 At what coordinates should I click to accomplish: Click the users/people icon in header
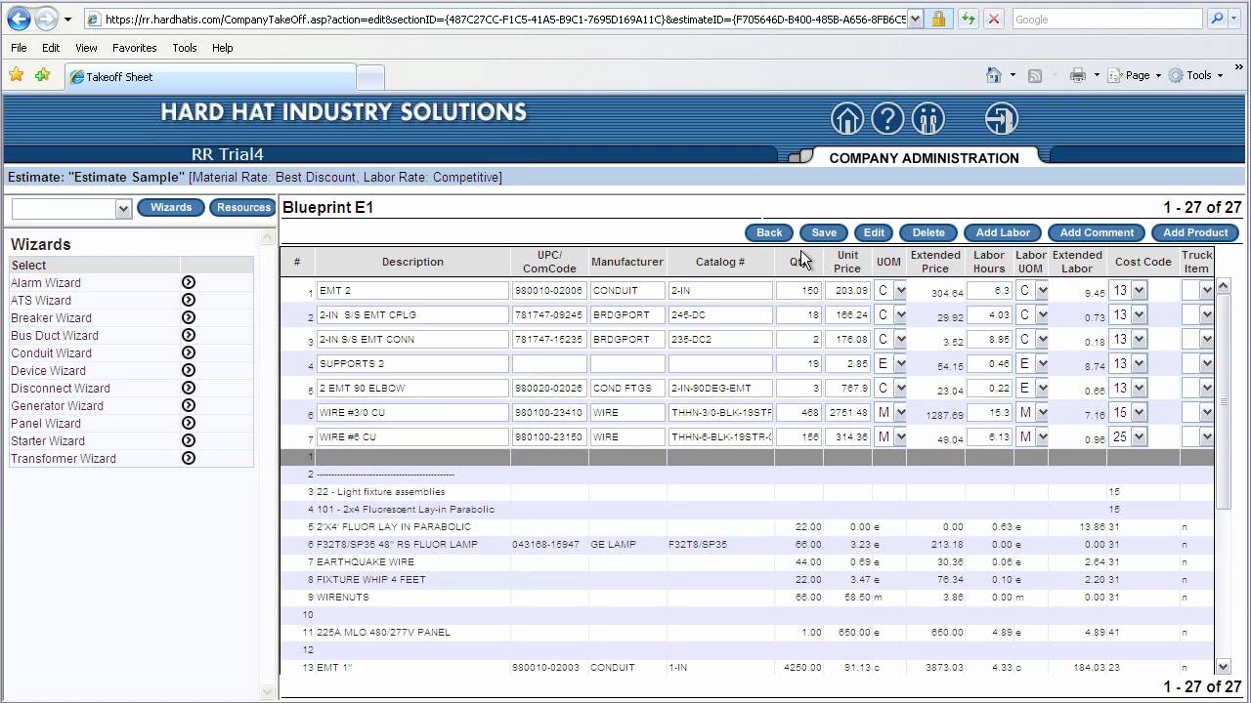(x=927, y=119)
